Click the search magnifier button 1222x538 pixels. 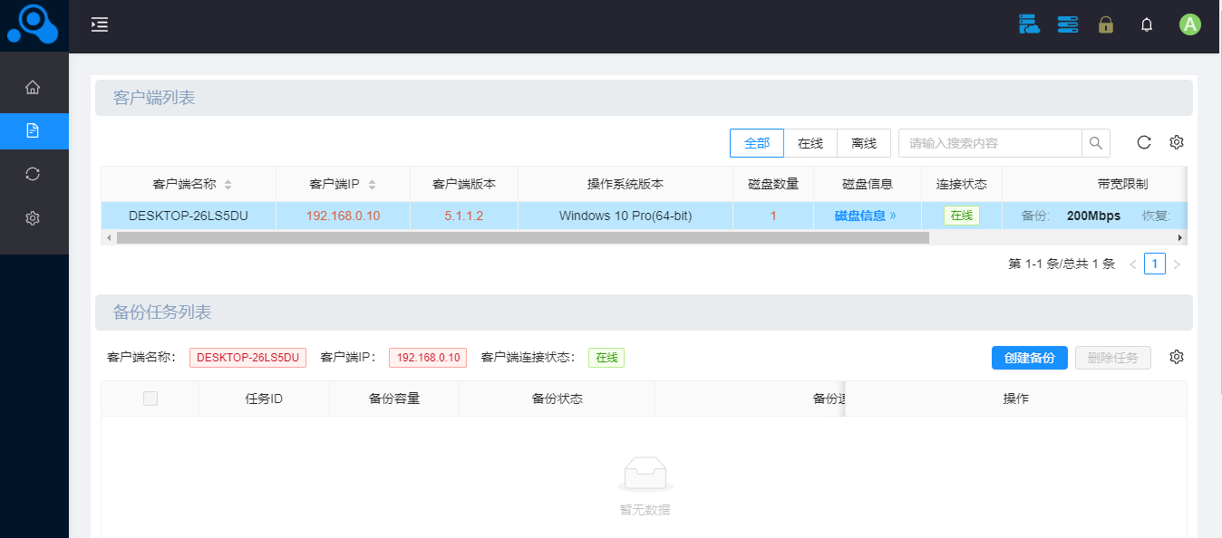click(x=1095, y=143)
